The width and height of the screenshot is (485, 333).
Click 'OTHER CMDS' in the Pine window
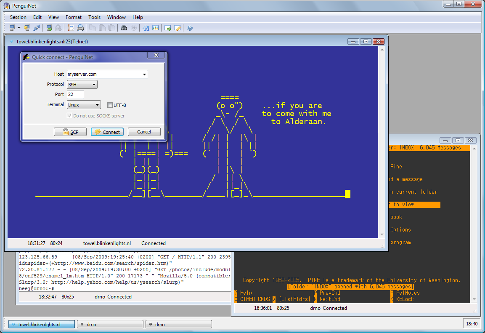[x=255, y=299]
